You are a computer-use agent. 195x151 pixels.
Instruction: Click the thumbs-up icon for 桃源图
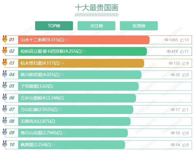(x=184, y=145)
